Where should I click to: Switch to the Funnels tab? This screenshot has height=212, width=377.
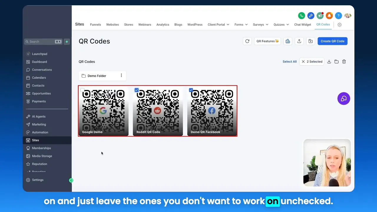(x=95, y=25)
